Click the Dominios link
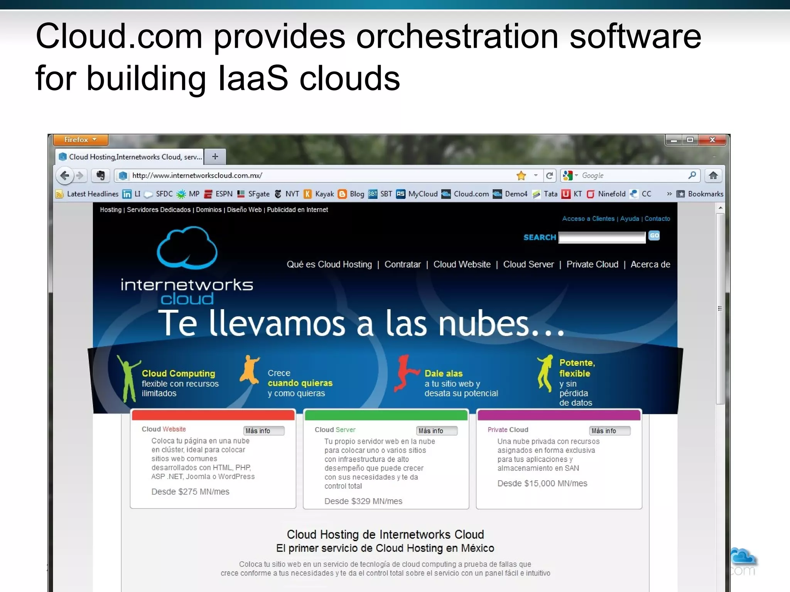The height and width of the screenshot is (592, 790). (x=209, y=210)
